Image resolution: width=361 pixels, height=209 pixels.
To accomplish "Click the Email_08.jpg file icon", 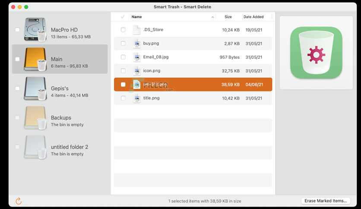I will pos(137,57).
